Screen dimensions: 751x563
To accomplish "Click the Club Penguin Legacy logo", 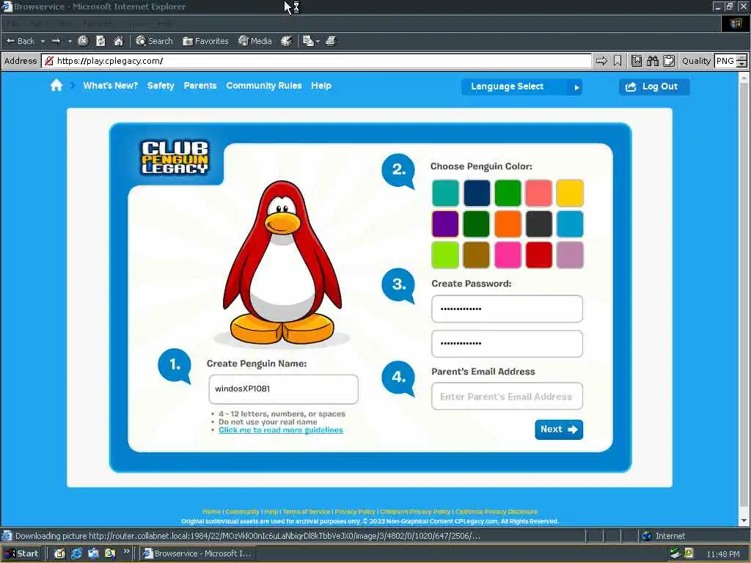I will (x=175, y=157).
